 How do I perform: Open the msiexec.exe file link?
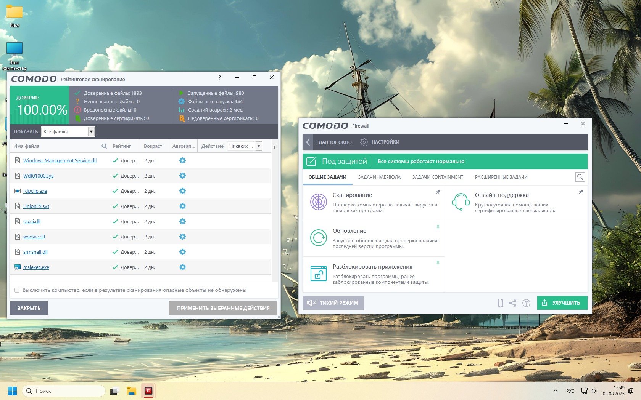[36, 267]
